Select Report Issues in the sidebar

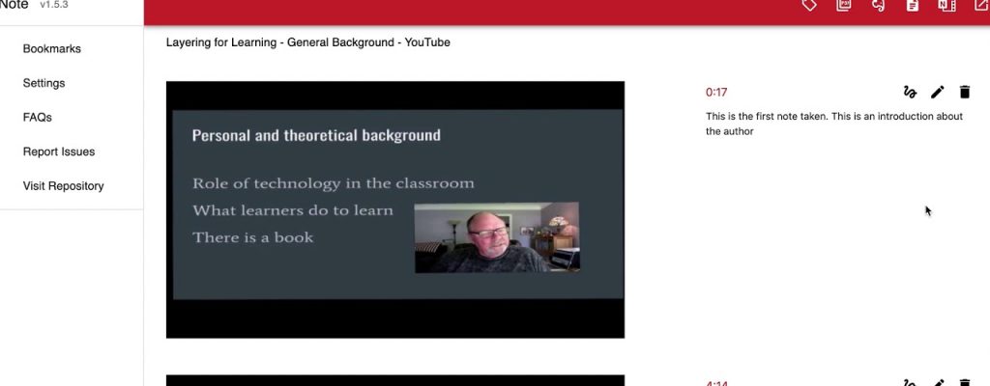(59, 152)
